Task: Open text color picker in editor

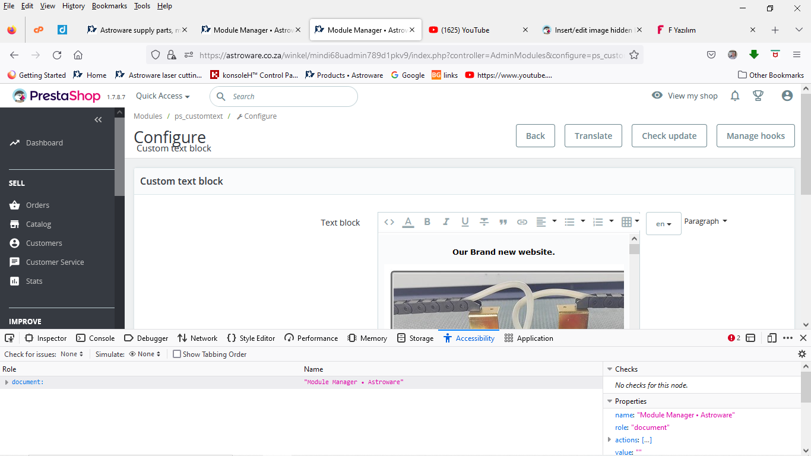Action: click(x=408, y=222)
